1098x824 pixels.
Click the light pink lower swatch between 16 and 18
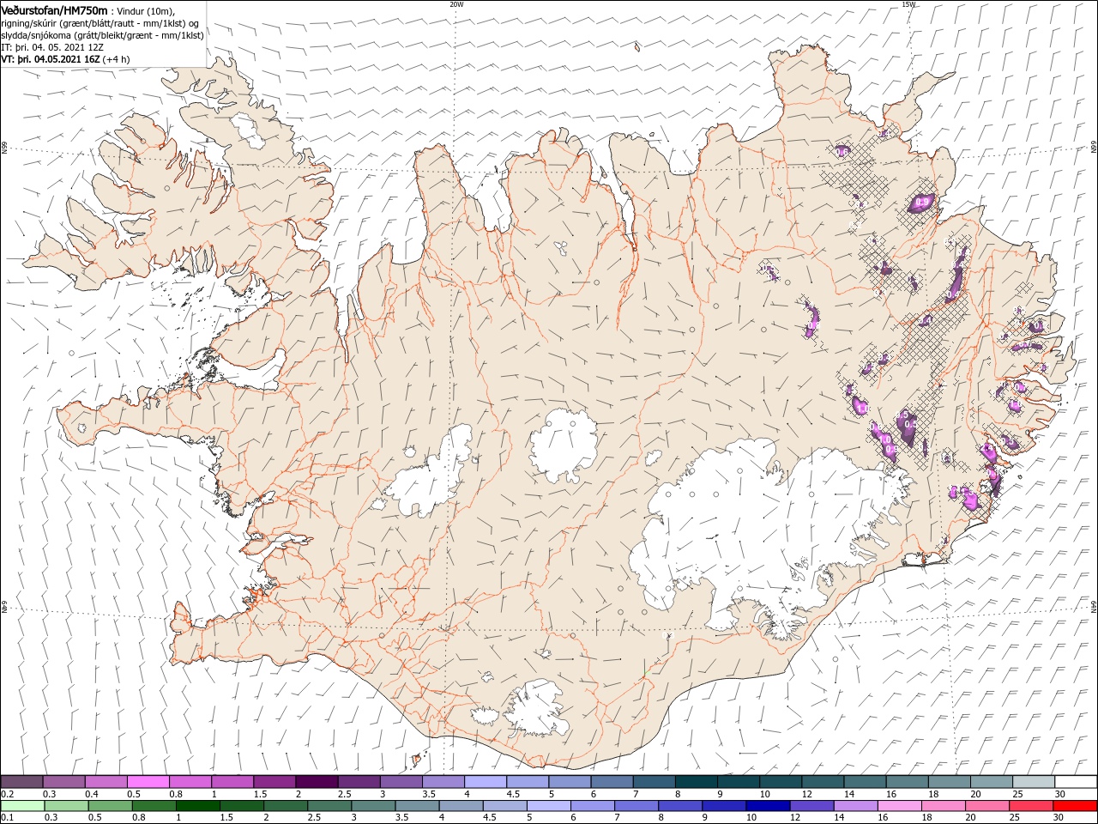pyautogui.click(x=899, y=806)
